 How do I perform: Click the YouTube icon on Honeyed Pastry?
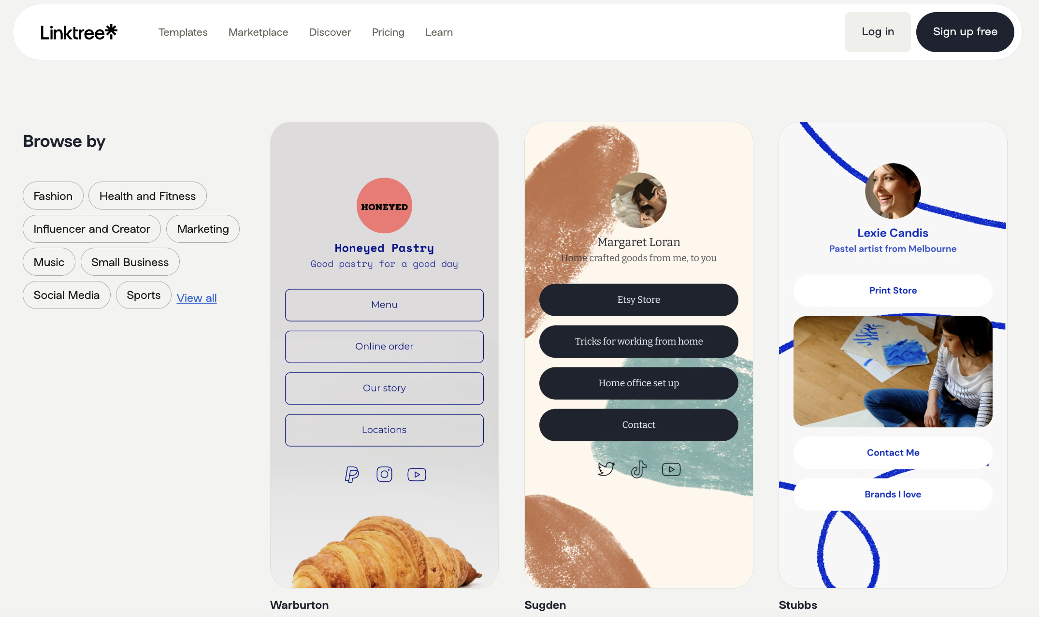417,474
